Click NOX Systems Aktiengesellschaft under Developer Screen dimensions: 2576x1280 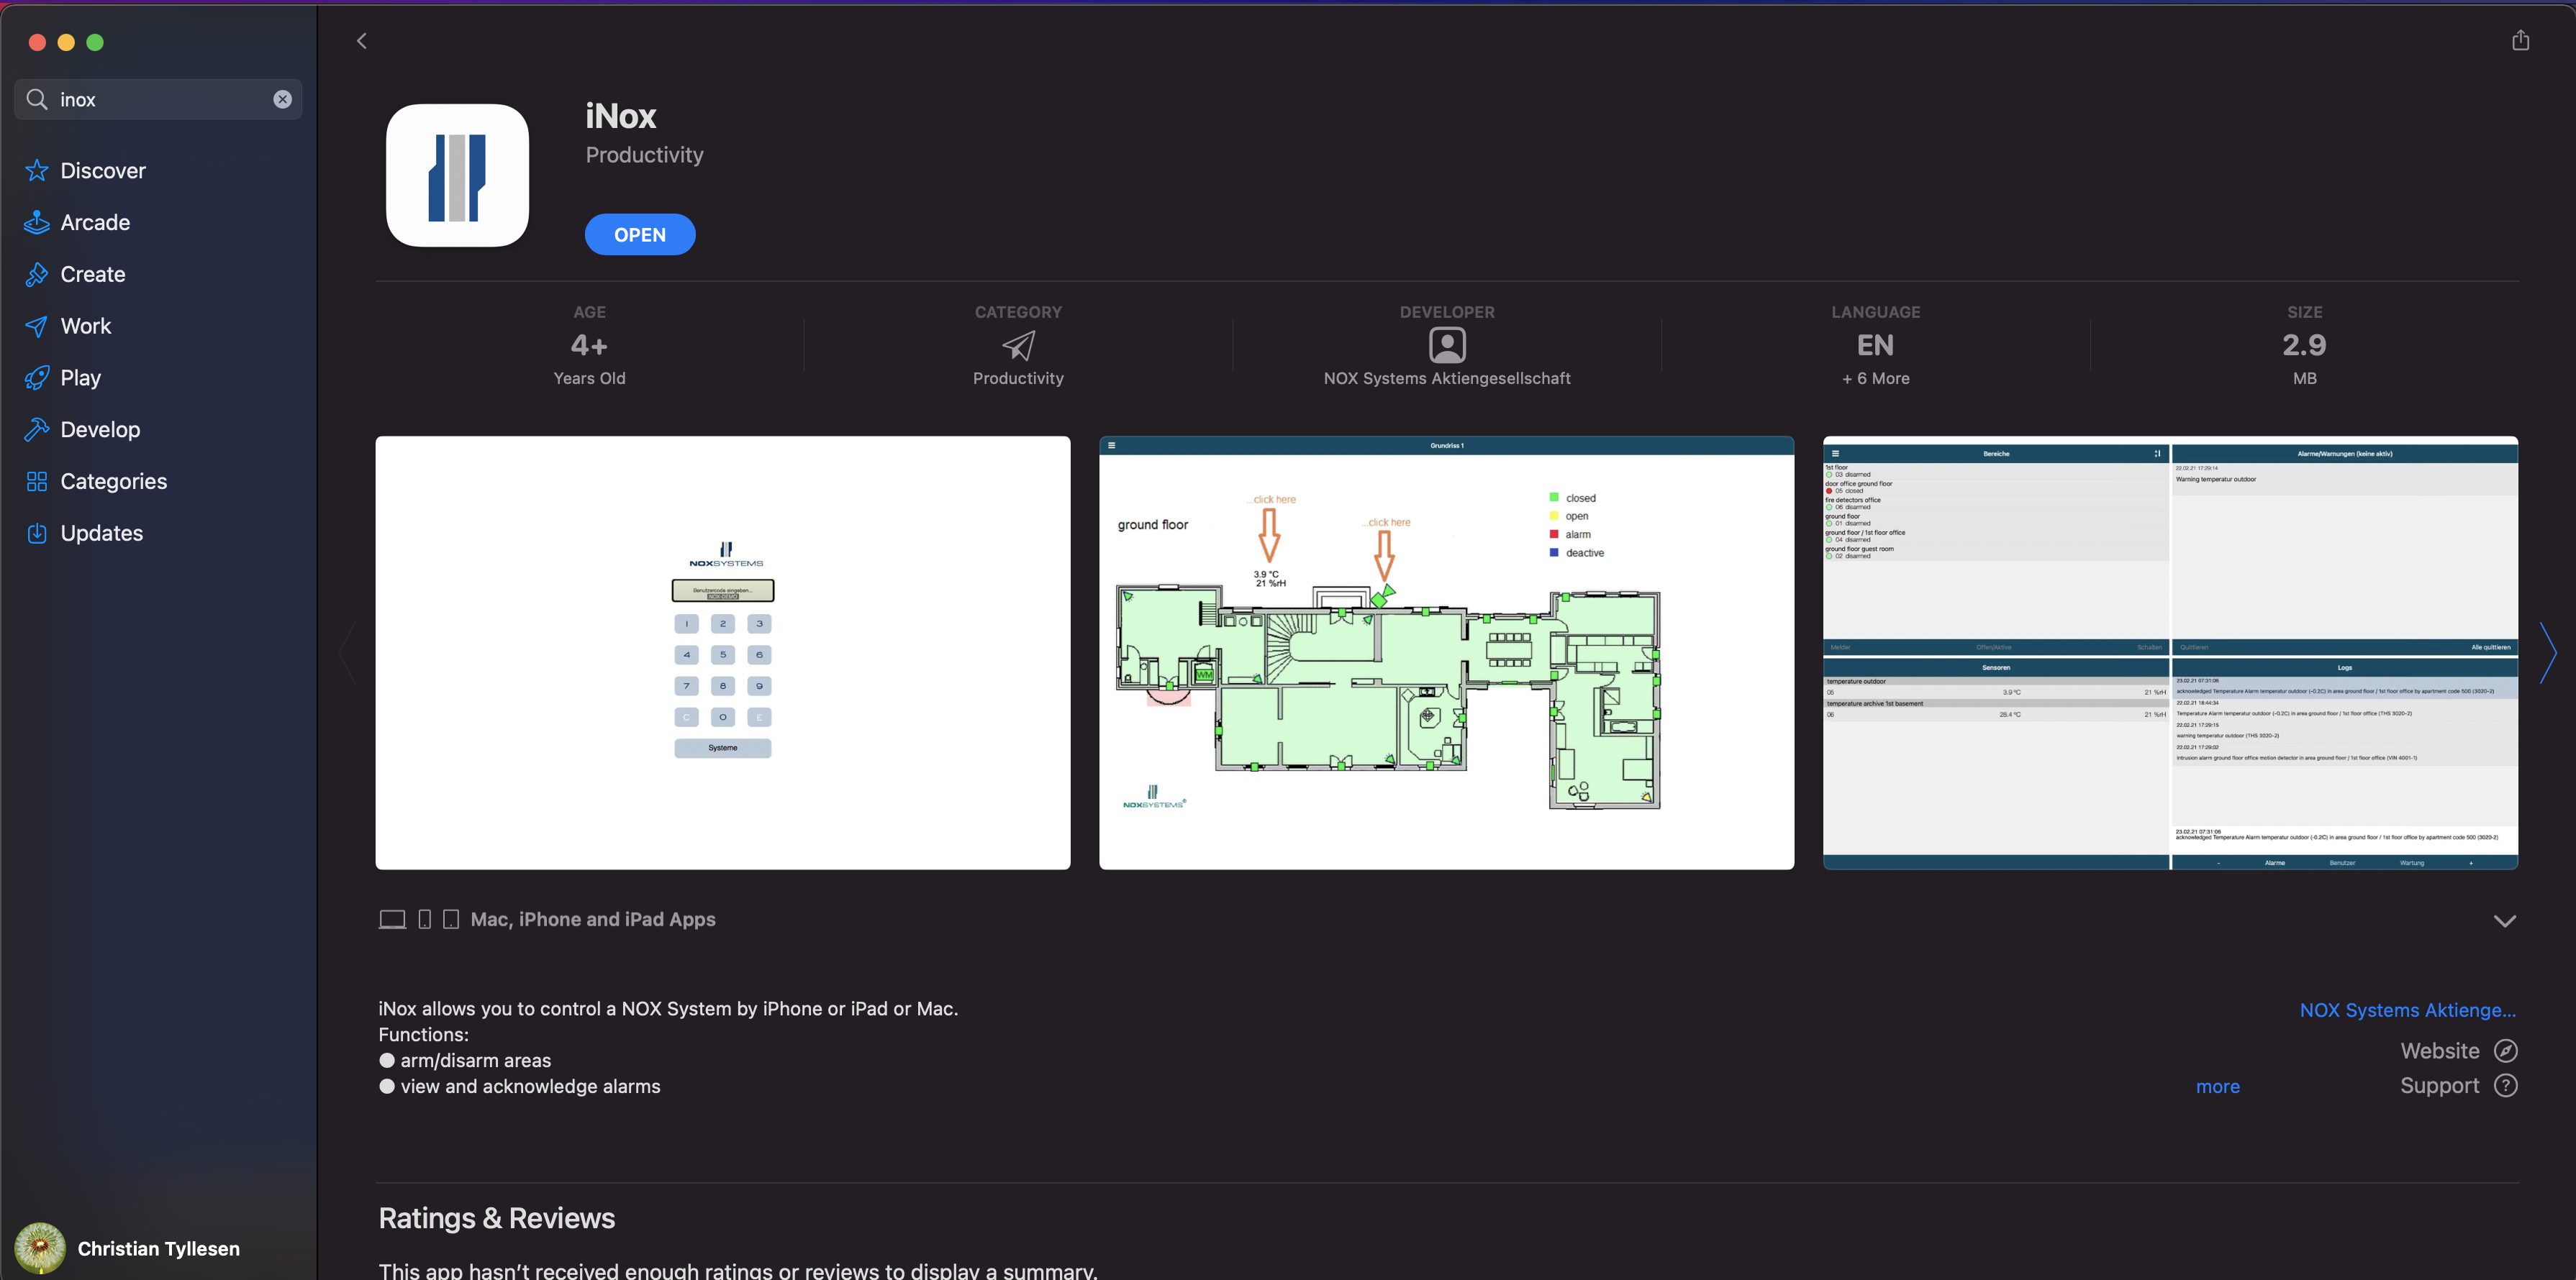pos(1447,379)
